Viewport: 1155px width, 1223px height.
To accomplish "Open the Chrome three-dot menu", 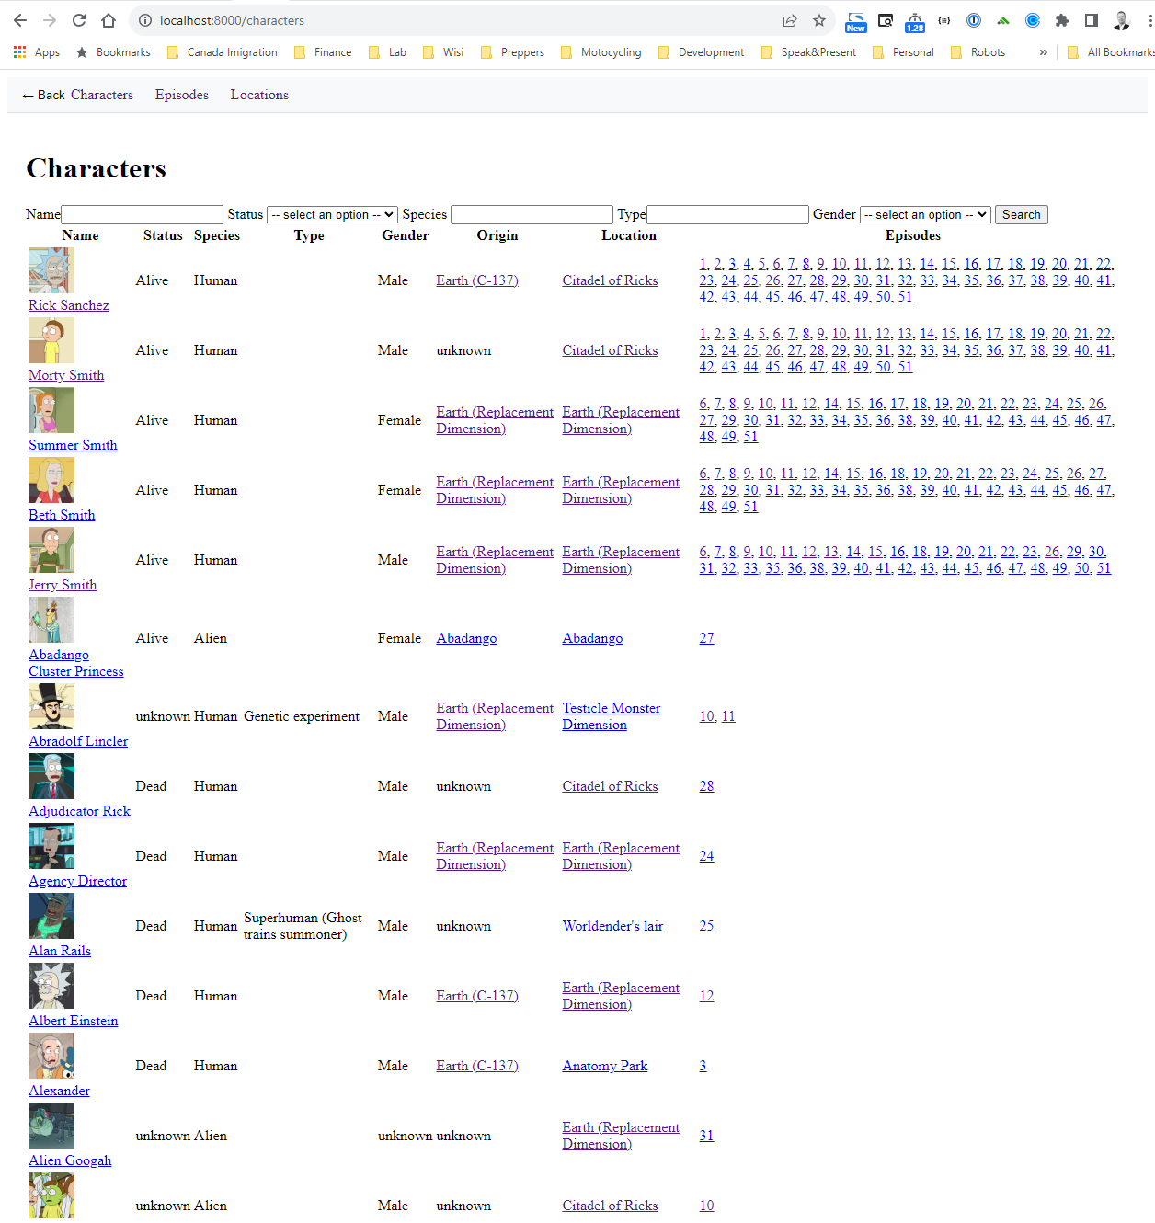I will (x=1149, y=20).
